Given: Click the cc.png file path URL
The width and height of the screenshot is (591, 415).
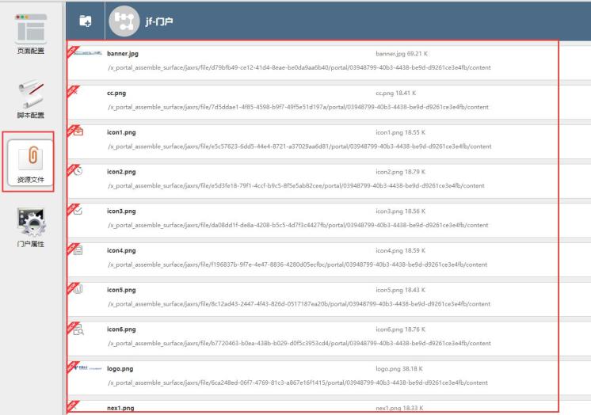Looking at the screenshot, I should click(x=298, y=107).
